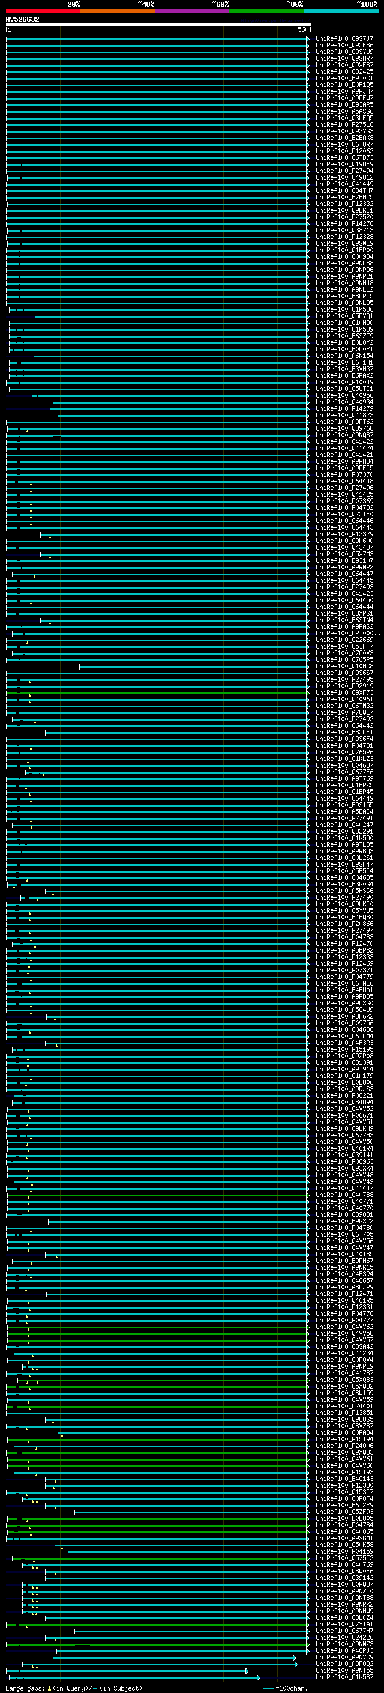Click the UniRef100_O82425 hit label
The image size is (384, 1693).
tap(344, 71)
